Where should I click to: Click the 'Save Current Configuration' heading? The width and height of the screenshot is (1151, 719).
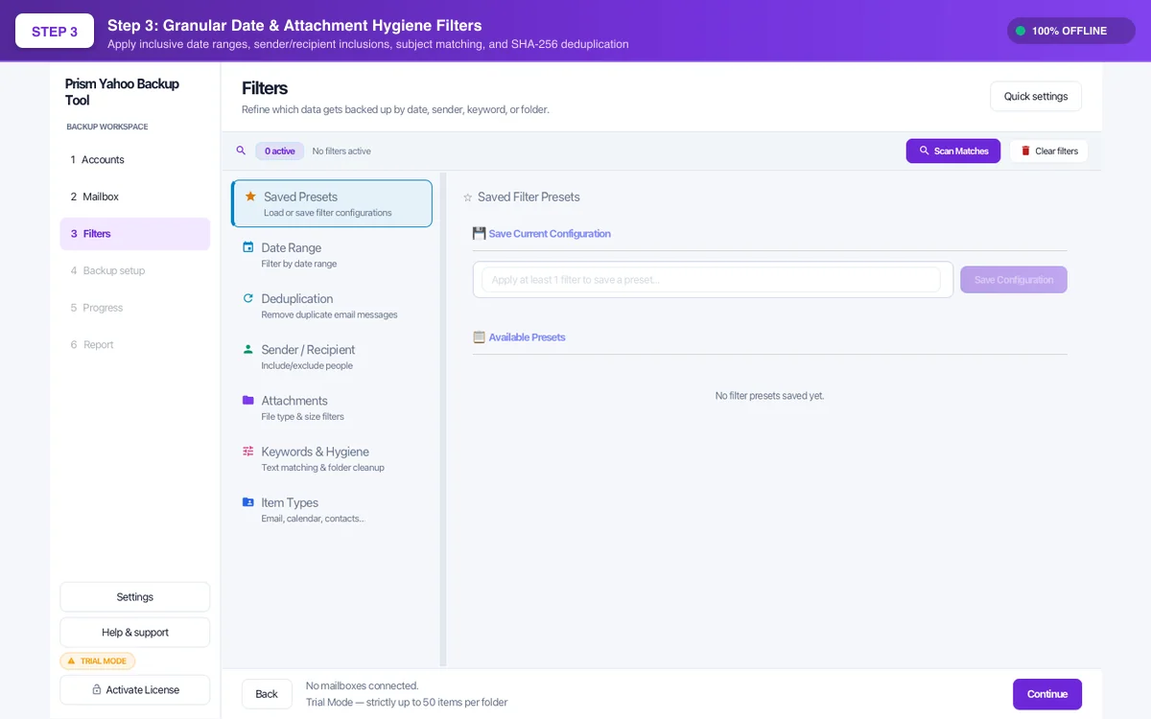point(550,234)
